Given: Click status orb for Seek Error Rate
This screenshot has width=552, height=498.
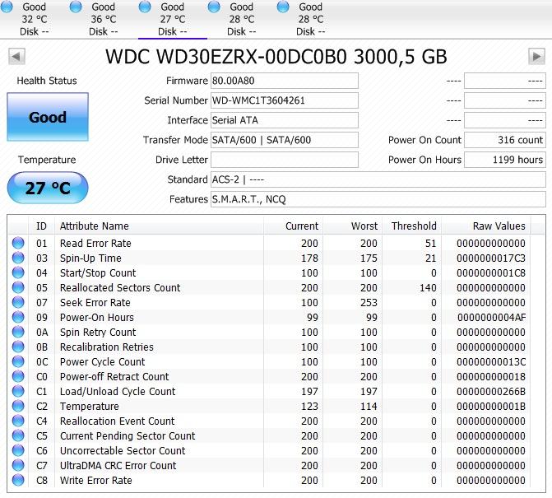Looking at the screenshot, I should tap(18, 302).
